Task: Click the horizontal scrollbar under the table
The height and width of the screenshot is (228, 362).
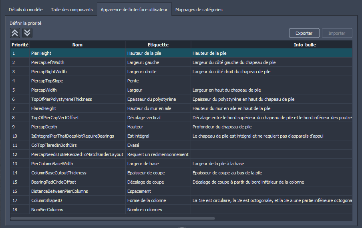Action: (113, 218)
